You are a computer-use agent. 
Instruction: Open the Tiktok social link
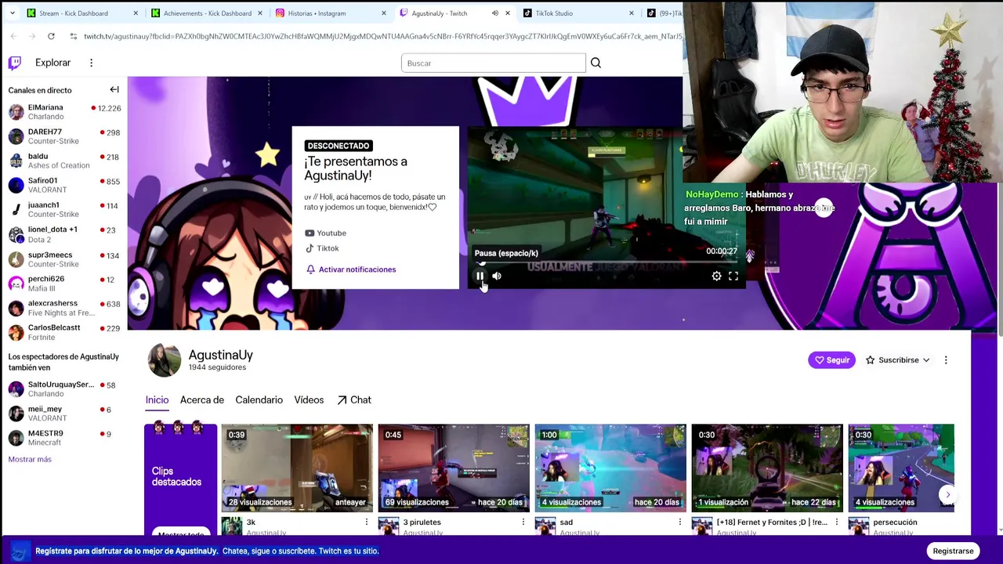point(322,248)
